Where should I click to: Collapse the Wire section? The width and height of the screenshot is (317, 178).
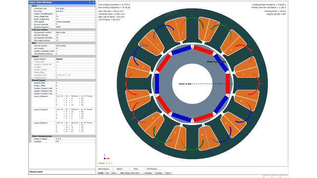pyautogui.click(x=30, y=43)
